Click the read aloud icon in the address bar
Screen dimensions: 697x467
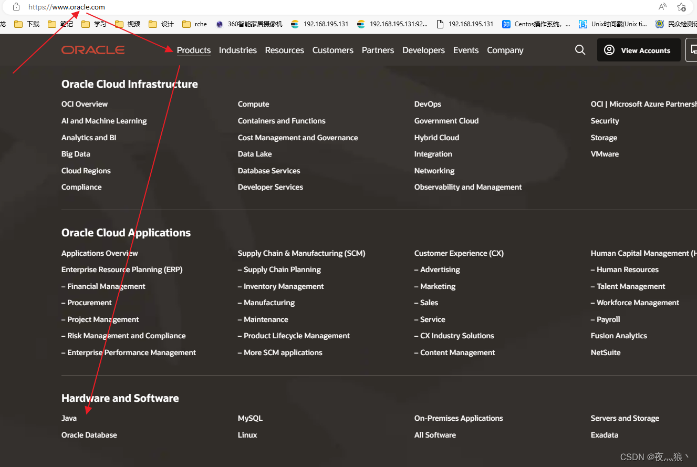coord(663,7)
